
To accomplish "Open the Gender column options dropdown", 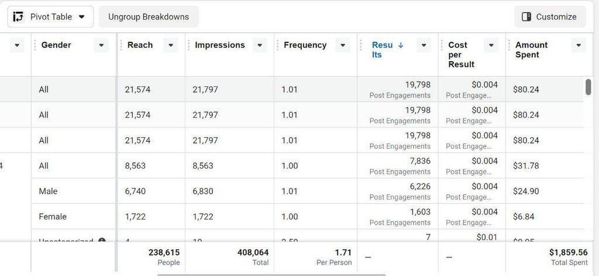I will pyautogui.click(x=101, y=45).
